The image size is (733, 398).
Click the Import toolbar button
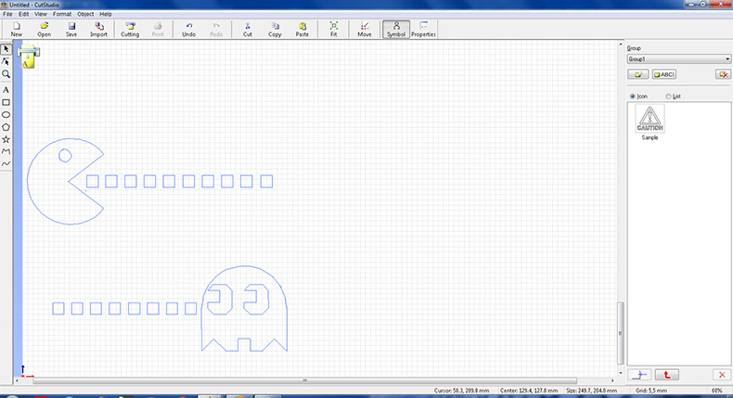tap(98, 29)
